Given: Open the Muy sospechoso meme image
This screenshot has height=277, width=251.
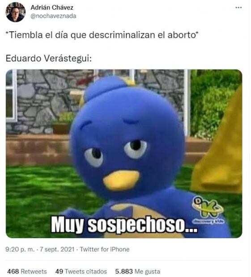Looking at the screenshot, I should (124, 154).
